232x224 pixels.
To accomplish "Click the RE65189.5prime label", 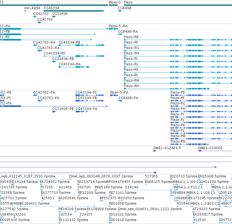I will tap(109, 187).
